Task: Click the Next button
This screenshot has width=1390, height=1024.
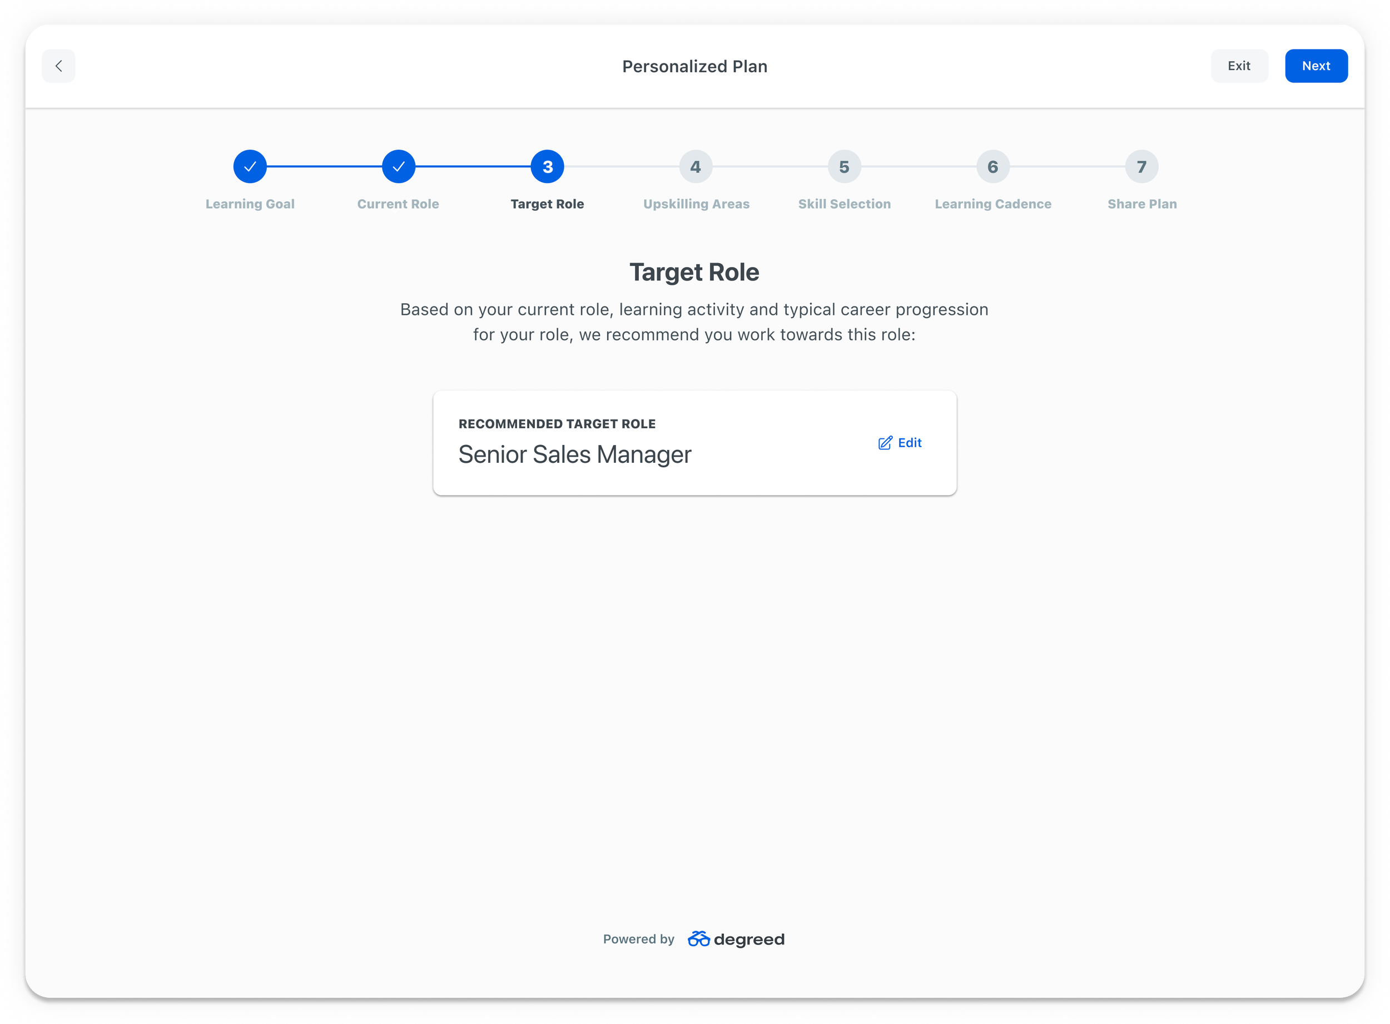Action: (1315, 66)
